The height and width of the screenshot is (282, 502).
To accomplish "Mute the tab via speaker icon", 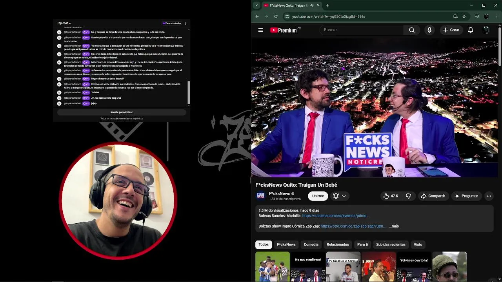I will (x=312, y=5).
